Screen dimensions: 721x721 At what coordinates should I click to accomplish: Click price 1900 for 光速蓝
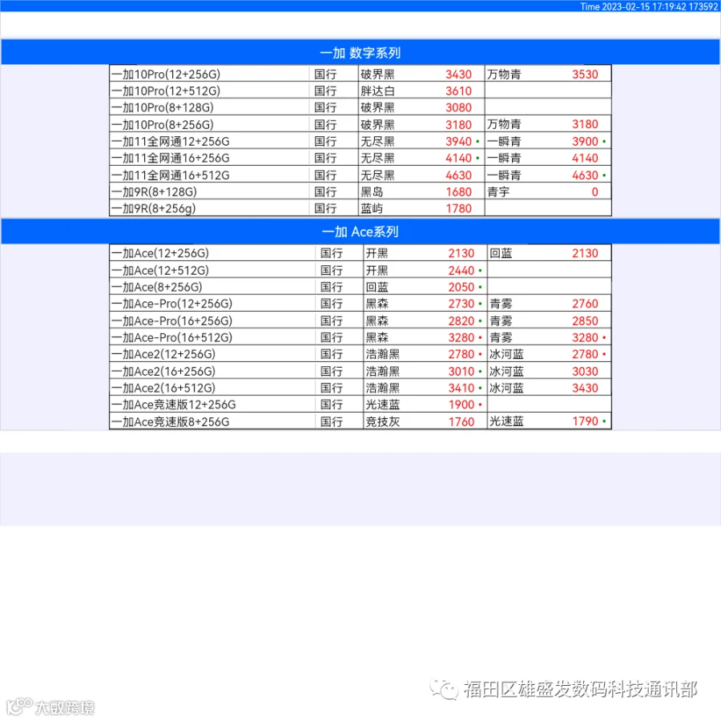click(x=461, y=405)
